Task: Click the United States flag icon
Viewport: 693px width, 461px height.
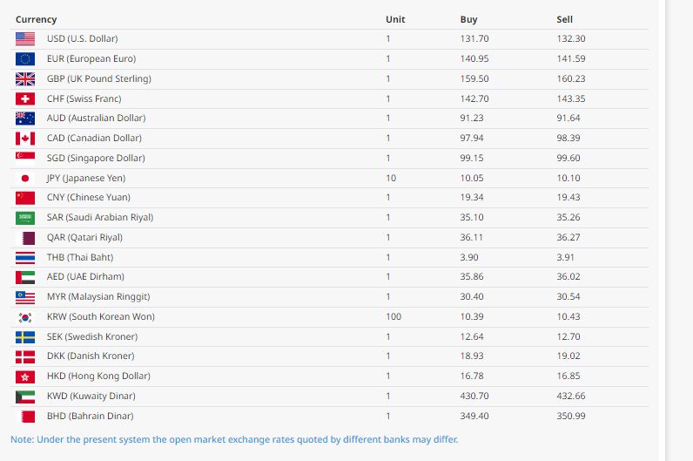Action: click(x=25, y=39)
